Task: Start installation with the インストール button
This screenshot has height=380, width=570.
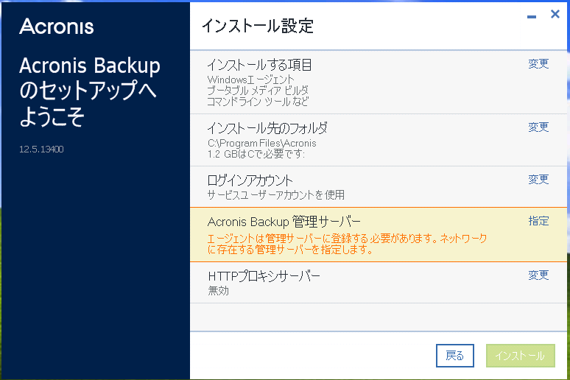Action: tap(520, 355)
